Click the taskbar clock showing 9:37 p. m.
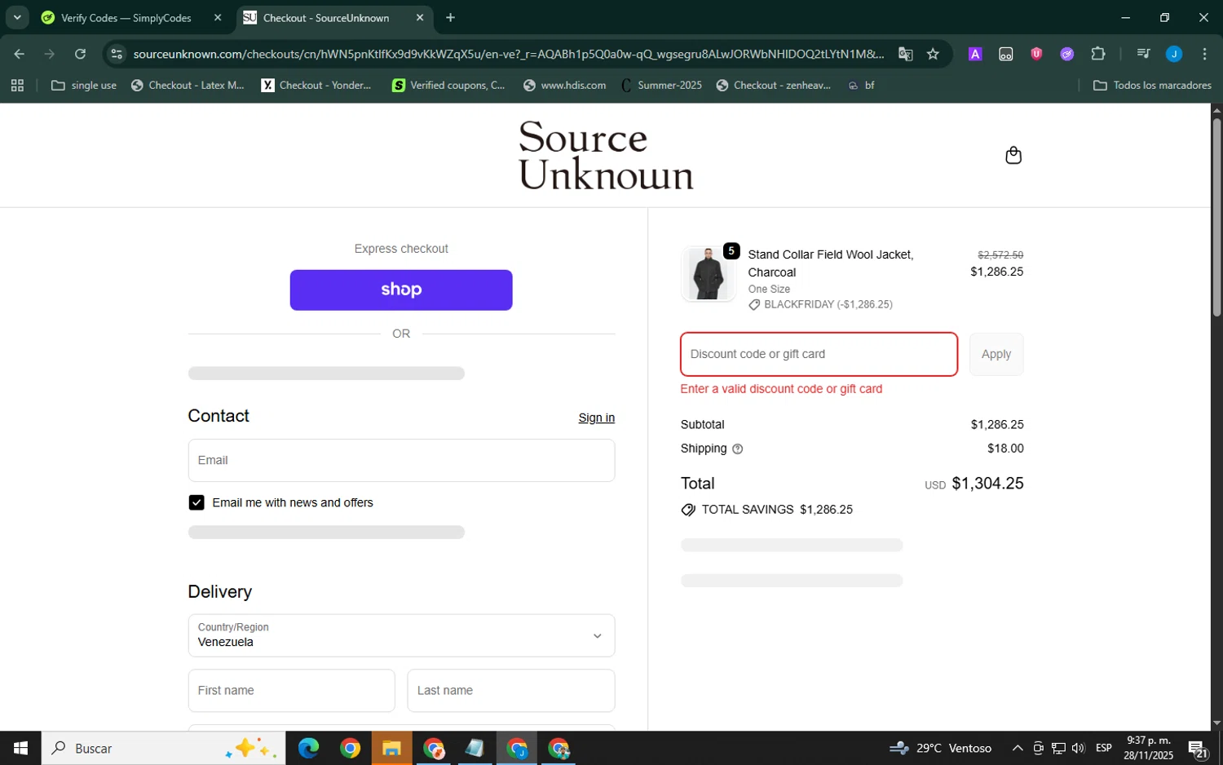 click(1148, 748)
